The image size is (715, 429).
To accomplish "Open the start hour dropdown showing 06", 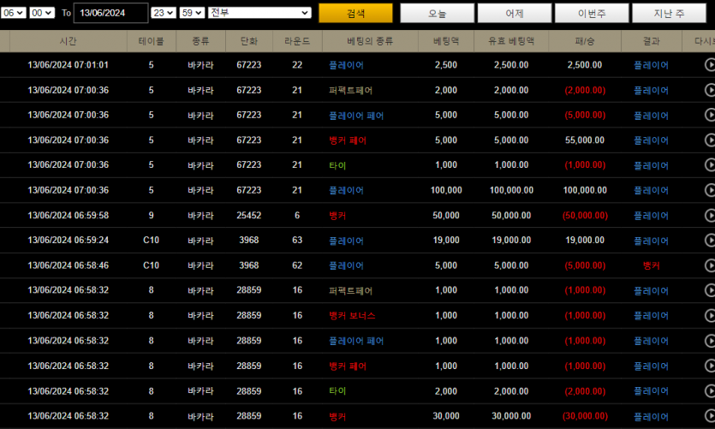I will pyautogui.click(x=13, y=13).
